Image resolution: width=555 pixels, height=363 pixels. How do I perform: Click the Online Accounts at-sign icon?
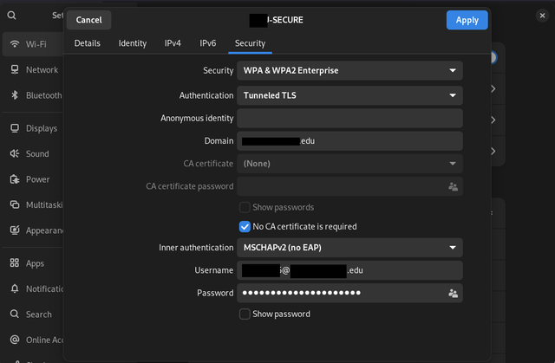click(x=15, y=340)
